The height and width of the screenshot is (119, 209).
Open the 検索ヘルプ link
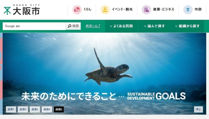[93, 26]
